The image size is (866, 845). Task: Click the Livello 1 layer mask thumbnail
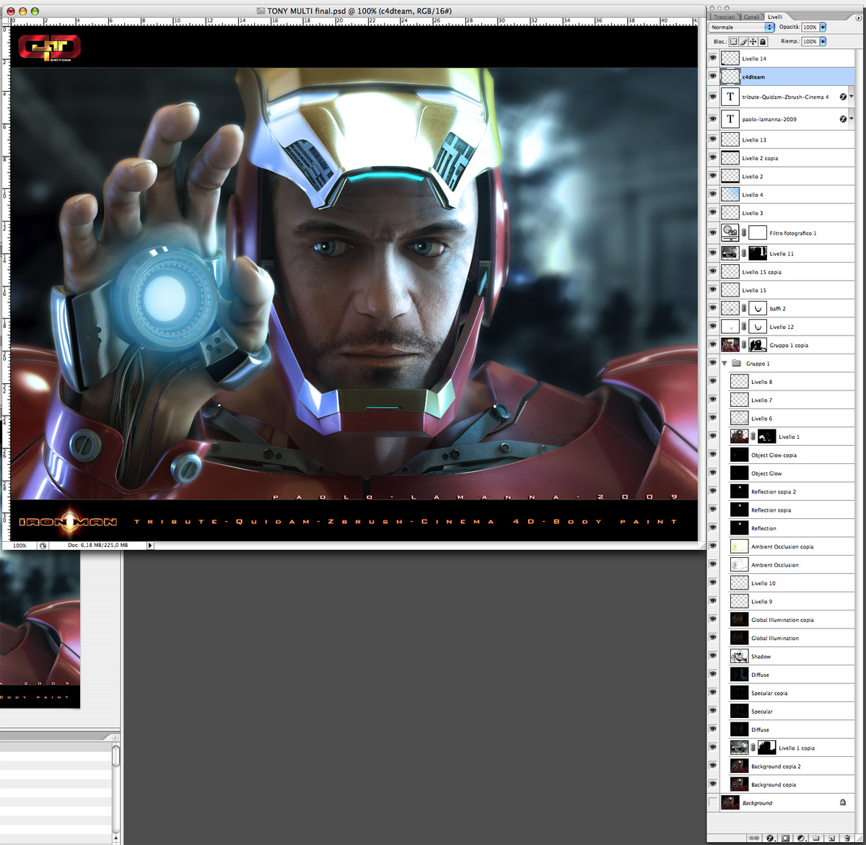(x=766, y=437)
